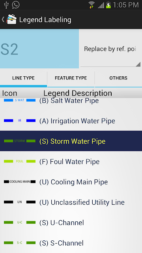Screen dimensions: 142x253
Task: Click the green STORM line icon
Action: [20, 141]
